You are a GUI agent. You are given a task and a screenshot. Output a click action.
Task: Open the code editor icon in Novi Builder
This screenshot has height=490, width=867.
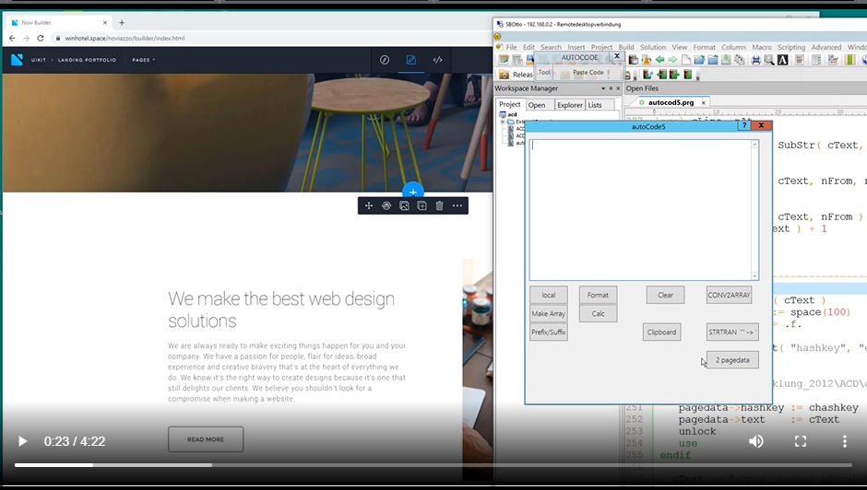point(437,60)
